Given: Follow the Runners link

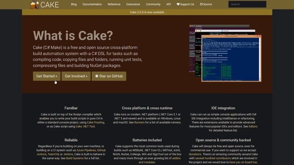Looking at the screenshot, I should pos(139,122).
